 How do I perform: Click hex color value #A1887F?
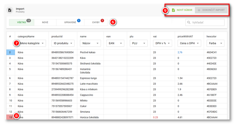click(x=211, y=95)
